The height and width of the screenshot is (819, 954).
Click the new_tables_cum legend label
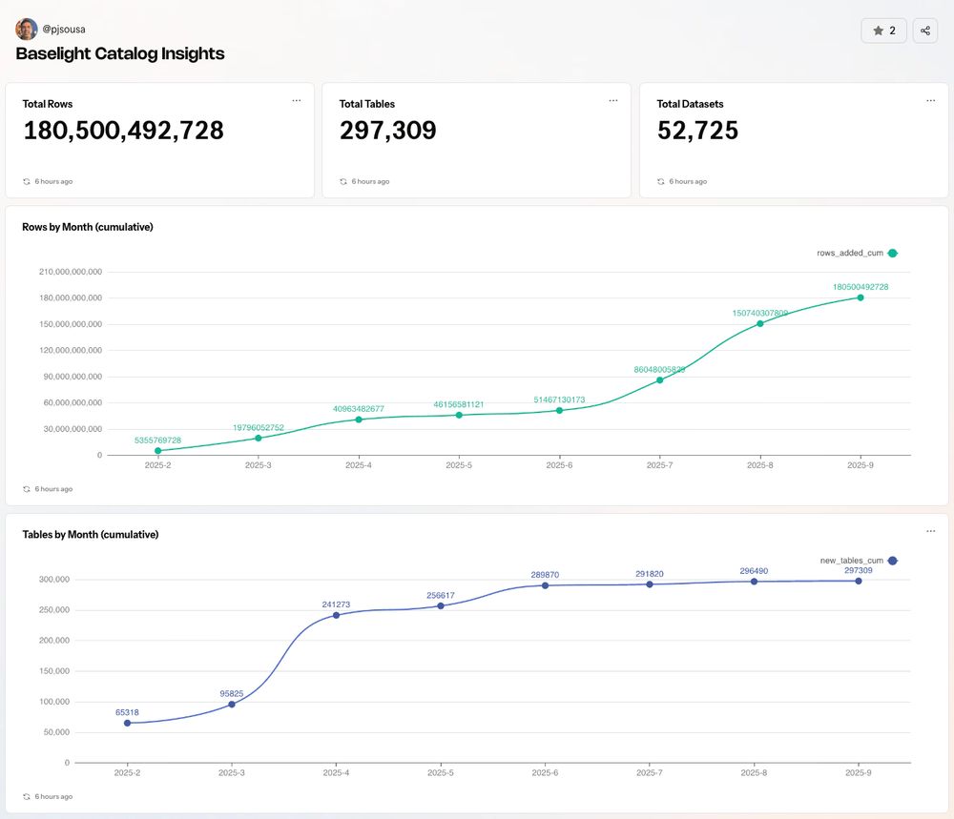click(852, 561)
